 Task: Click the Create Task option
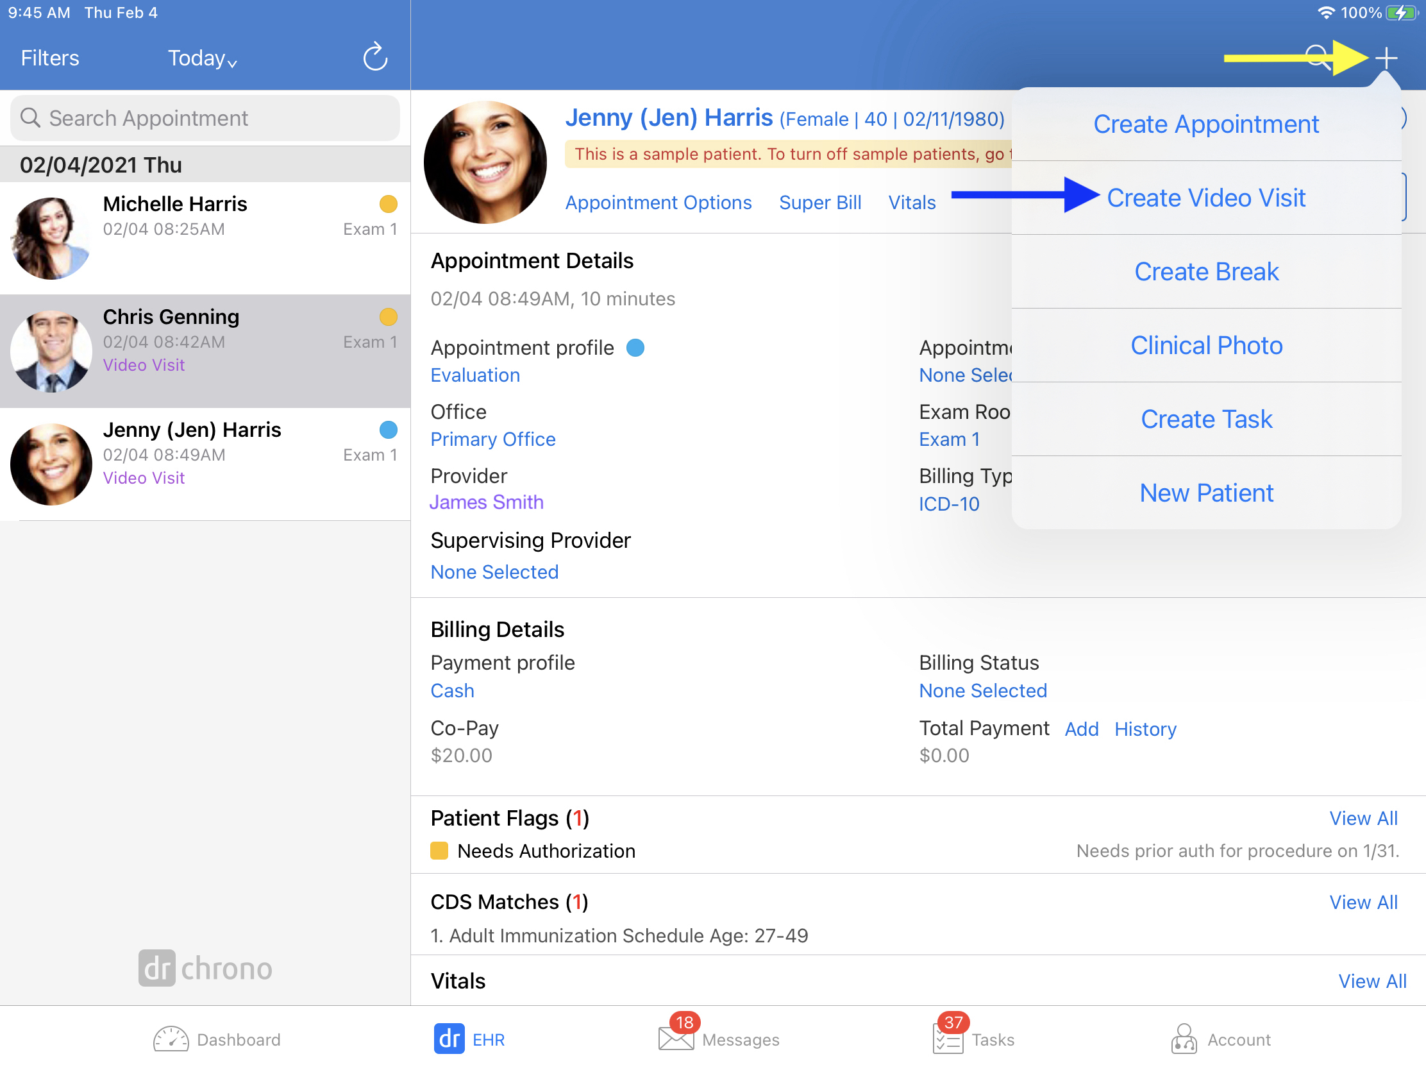(1207, 420)
